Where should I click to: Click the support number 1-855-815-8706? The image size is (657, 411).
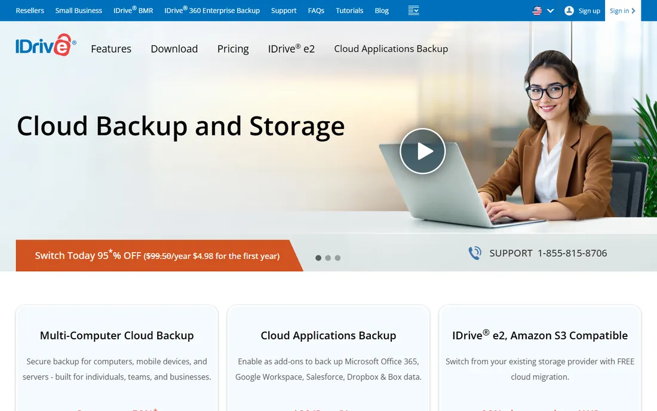pos(572,253)
